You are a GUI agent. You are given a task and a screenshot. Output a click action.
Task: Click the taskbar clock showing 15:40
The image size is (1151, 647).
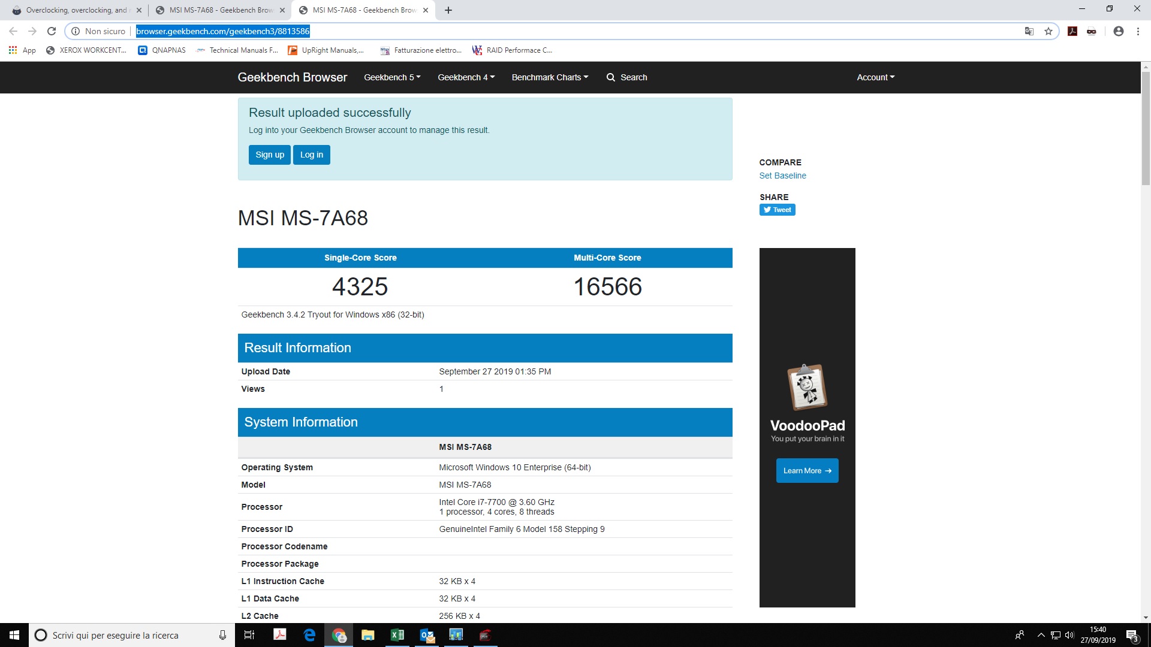(1098, 635)
